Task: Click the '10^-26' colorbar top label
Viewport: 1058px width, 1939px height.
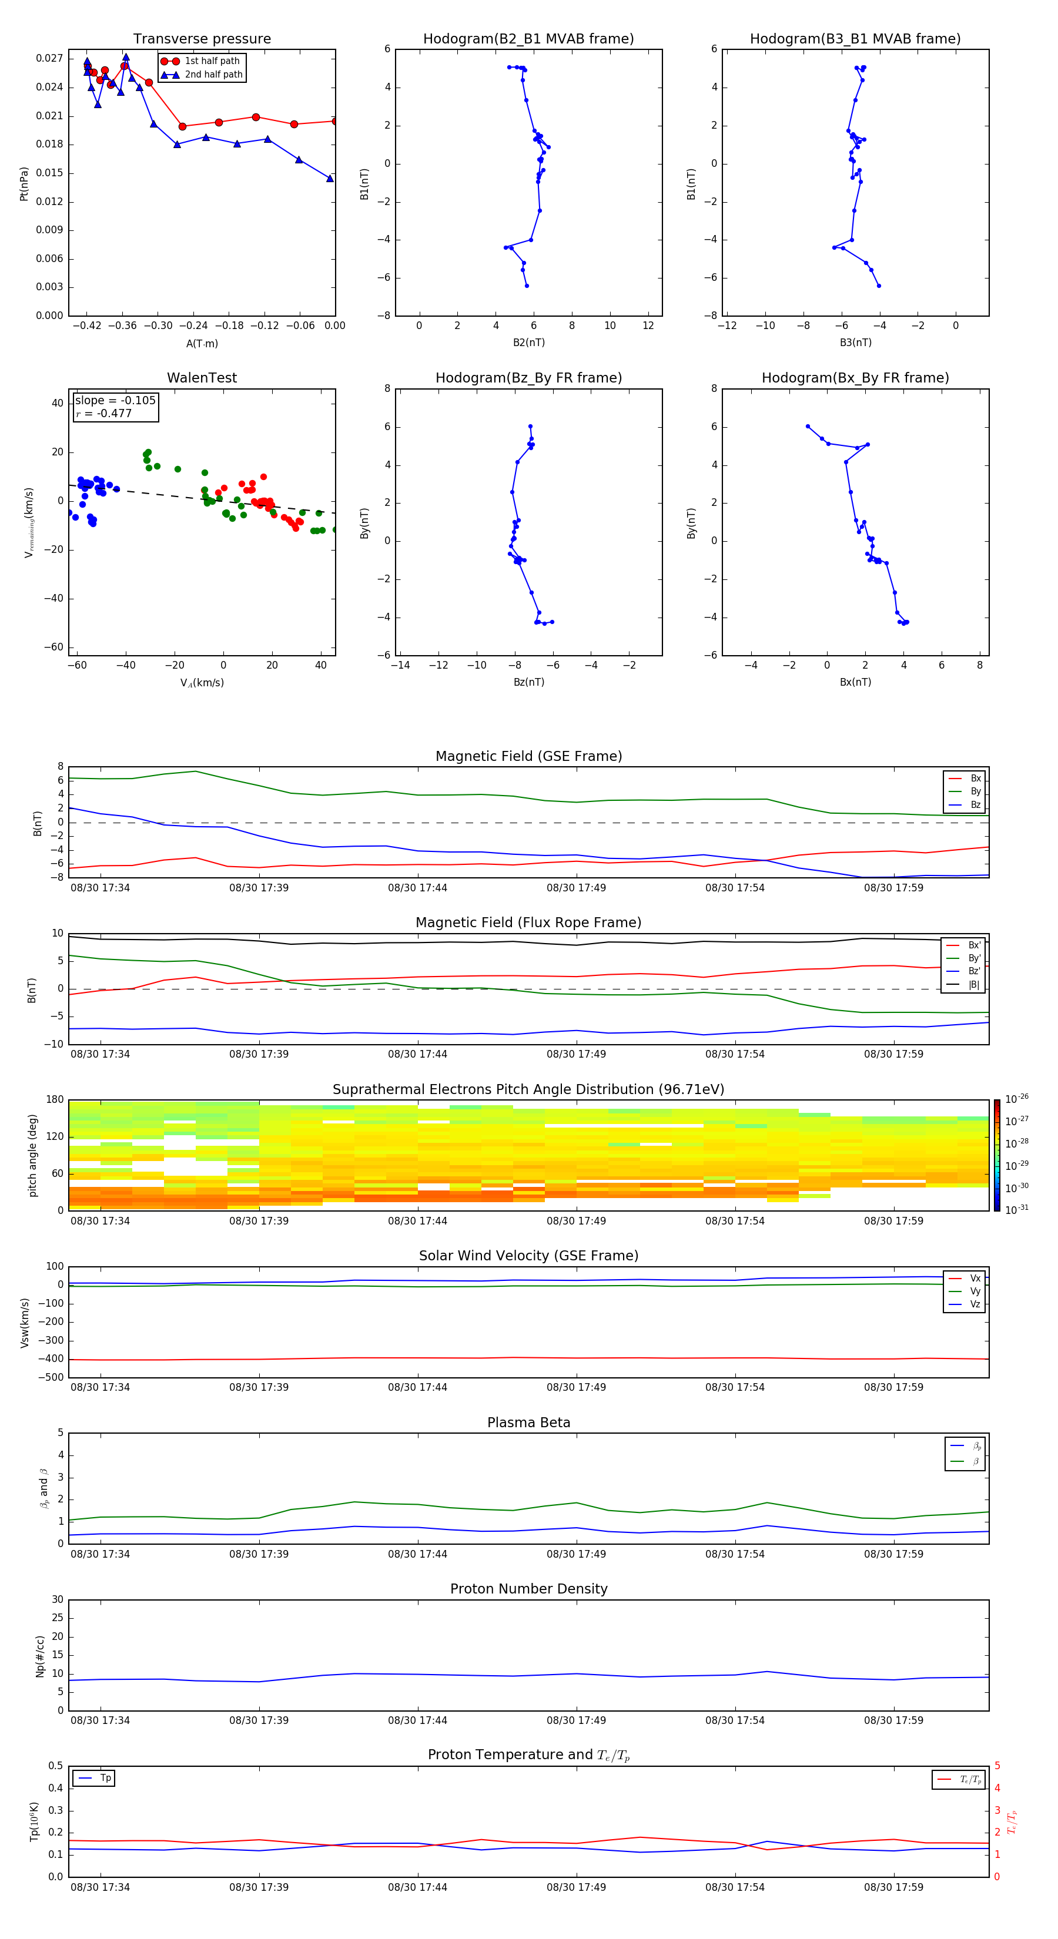Action: coord(1017,1099)
